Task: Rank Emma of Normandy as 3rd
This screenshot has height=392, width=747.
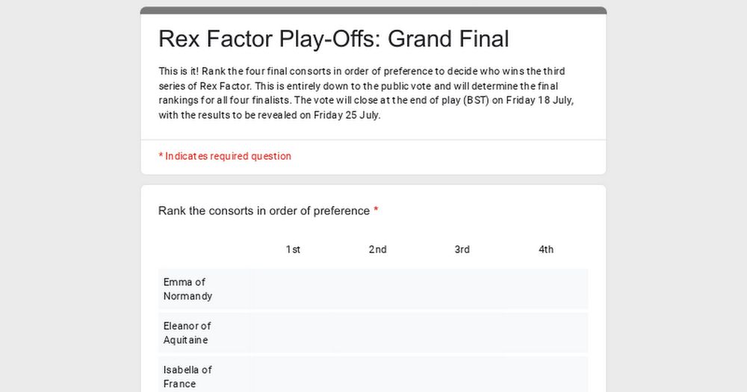Action: point(462,289)
